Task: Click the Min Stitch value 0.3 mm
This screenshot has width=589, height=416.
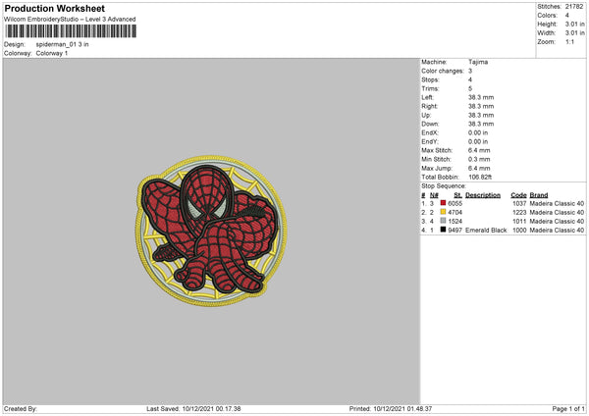Action: (479, 159)
